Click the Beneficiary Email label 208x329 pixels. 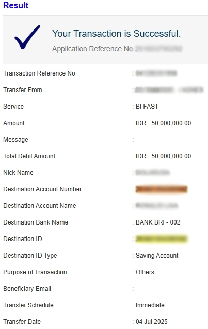[27, 289]
